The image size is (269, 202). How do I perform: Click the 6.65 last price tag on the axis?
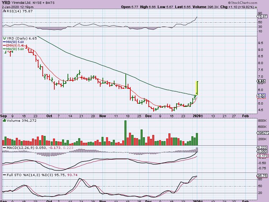(x=261, y=81)
